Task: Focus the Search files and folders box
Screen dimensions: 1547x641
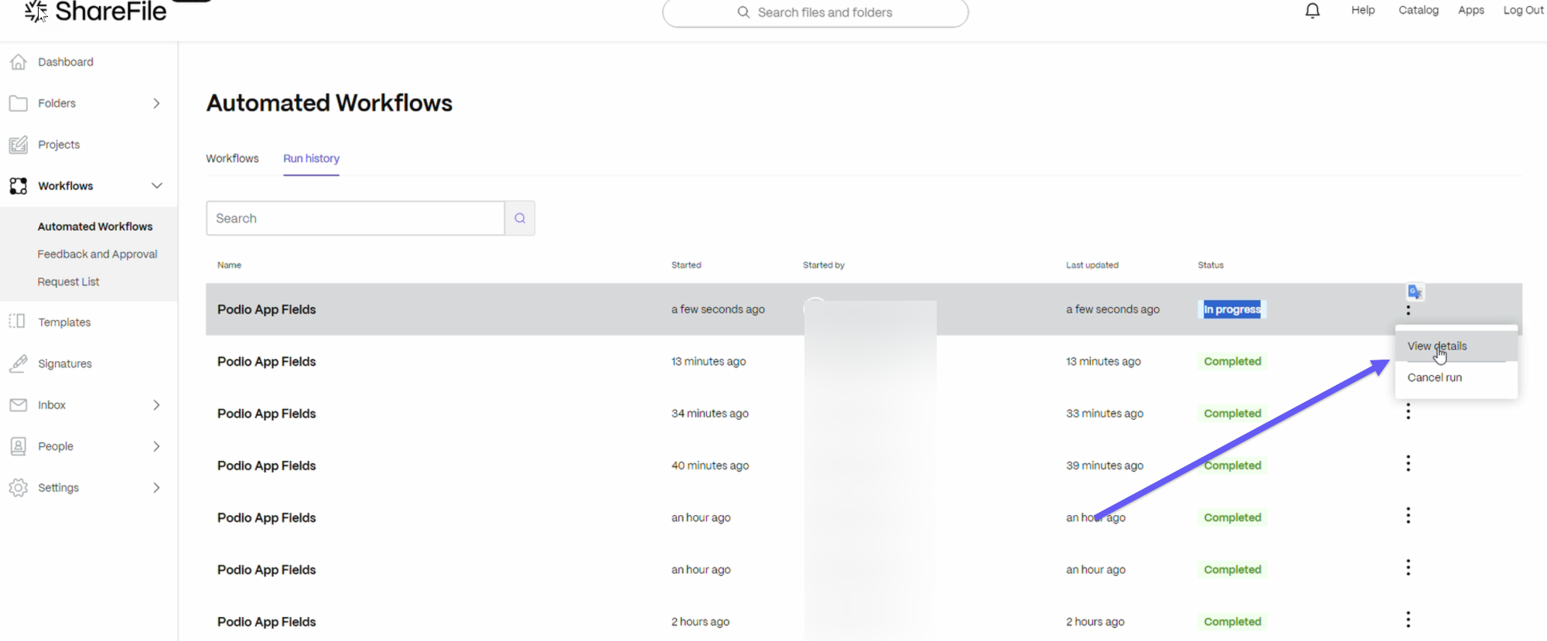Action: (x=815, y=12)
